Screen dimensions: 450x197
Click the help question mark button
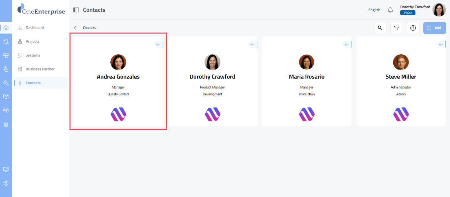[413, 28]
